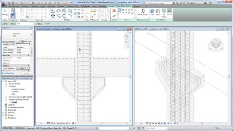Viewport: 233px width, 131px height.
Task: Open the Collaborate ribbon tab
Action: pos(86,6)
